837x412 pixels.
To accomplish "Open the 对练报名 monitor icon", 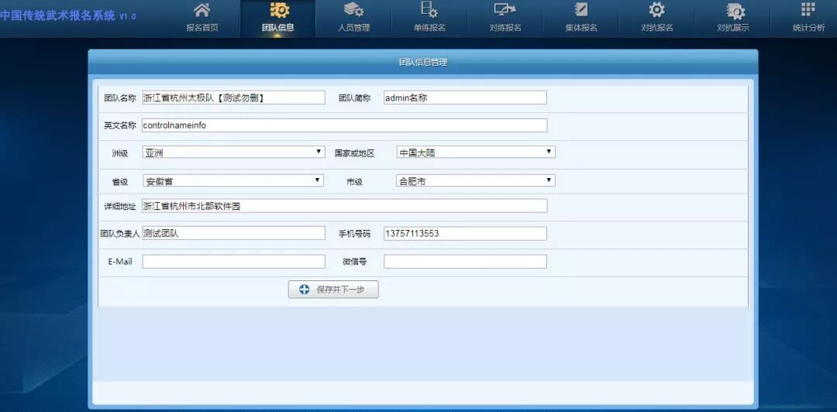I will pos(505,11).
